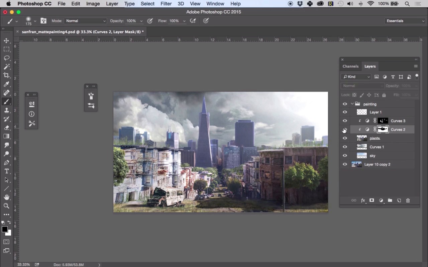This screenshot has width=428, height=267.
Task: Select the Eyedropper tool
Action: click(x=6, y=84)
